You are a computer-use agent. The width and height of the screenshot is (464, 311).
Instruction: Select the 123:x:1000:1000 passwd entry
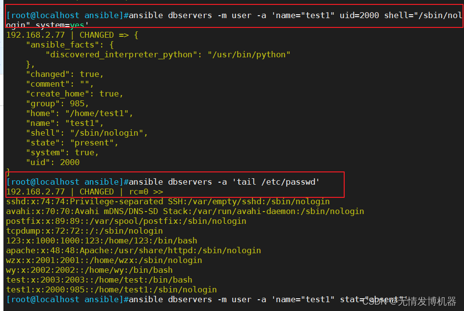(102, 240)
